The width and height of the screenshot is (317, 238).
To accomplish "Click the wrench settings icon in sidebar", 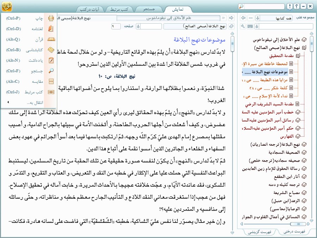I will point(243,26).
